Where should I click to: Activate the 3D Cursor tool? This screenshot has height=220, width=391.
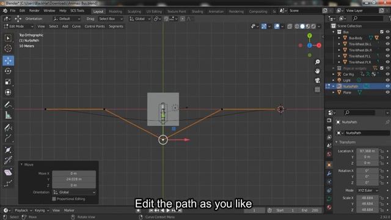8,48
